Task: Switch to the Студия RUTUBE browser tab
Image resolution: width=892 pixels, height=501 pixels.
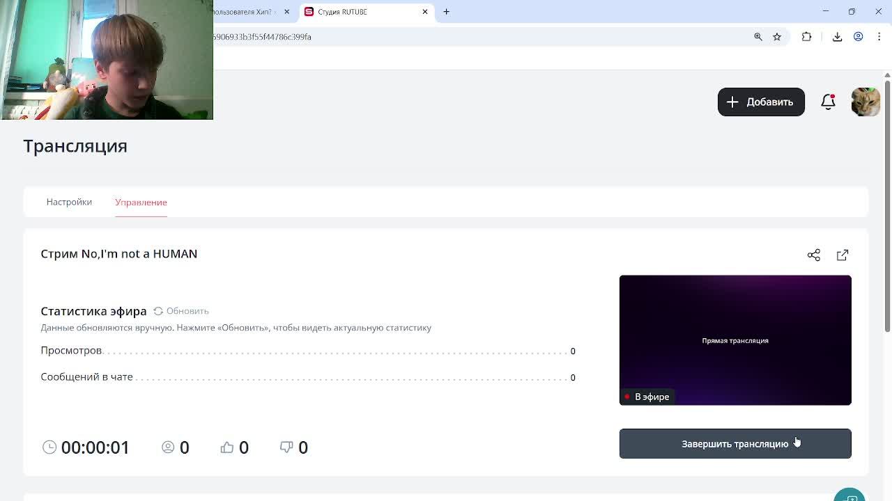Action: (x=366, y=12)
